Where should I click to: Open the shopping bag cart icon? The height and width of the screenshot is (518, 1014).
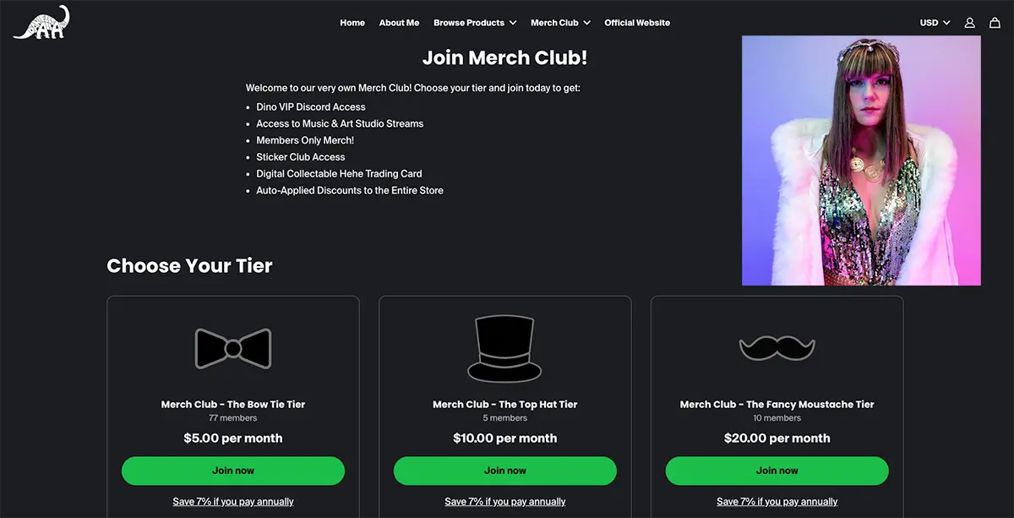[x=995, y=23]
